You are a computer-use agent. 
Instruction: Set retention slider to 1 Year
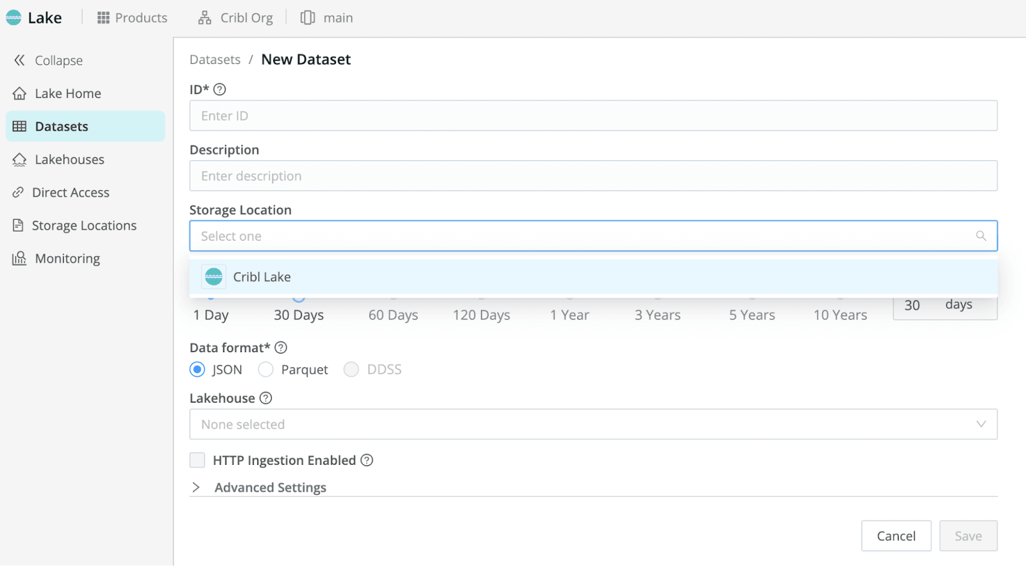tap(569, 314)
